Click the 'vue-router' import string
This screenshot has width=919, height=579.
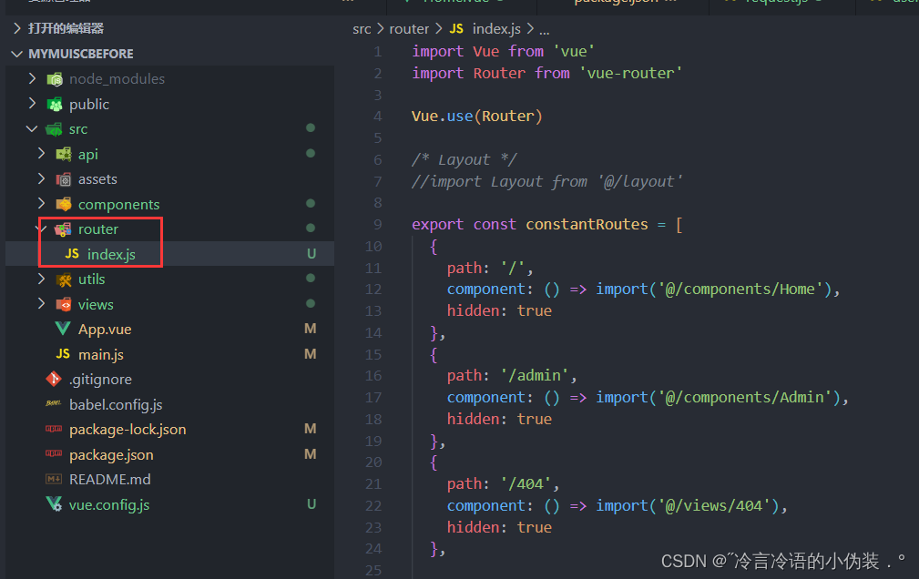pyautogui.click(x=630, y=73)
